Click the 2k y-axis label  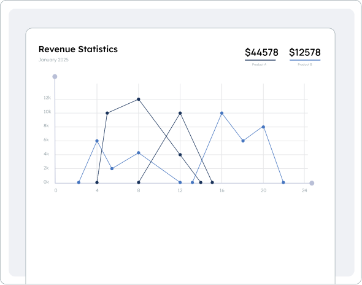[x=46, y=168]
